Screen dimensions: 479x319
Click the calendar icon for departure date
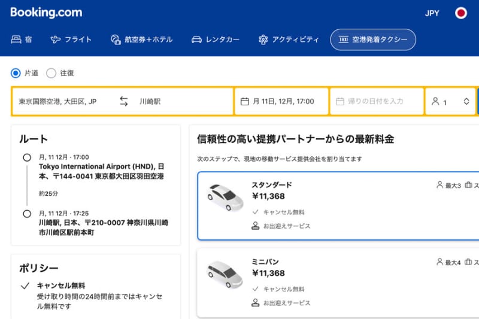(244, 101)
